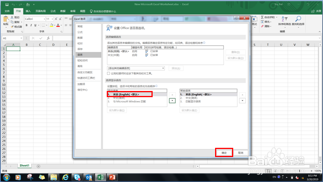Switch to the 页面布局 ribbon tab

click(40, 11)
